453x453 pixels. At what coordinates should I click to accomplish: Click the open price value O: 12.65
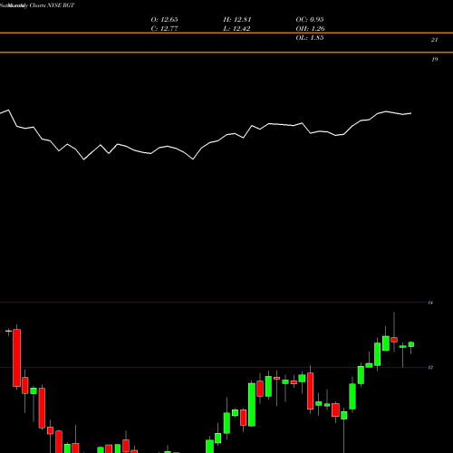164,20
